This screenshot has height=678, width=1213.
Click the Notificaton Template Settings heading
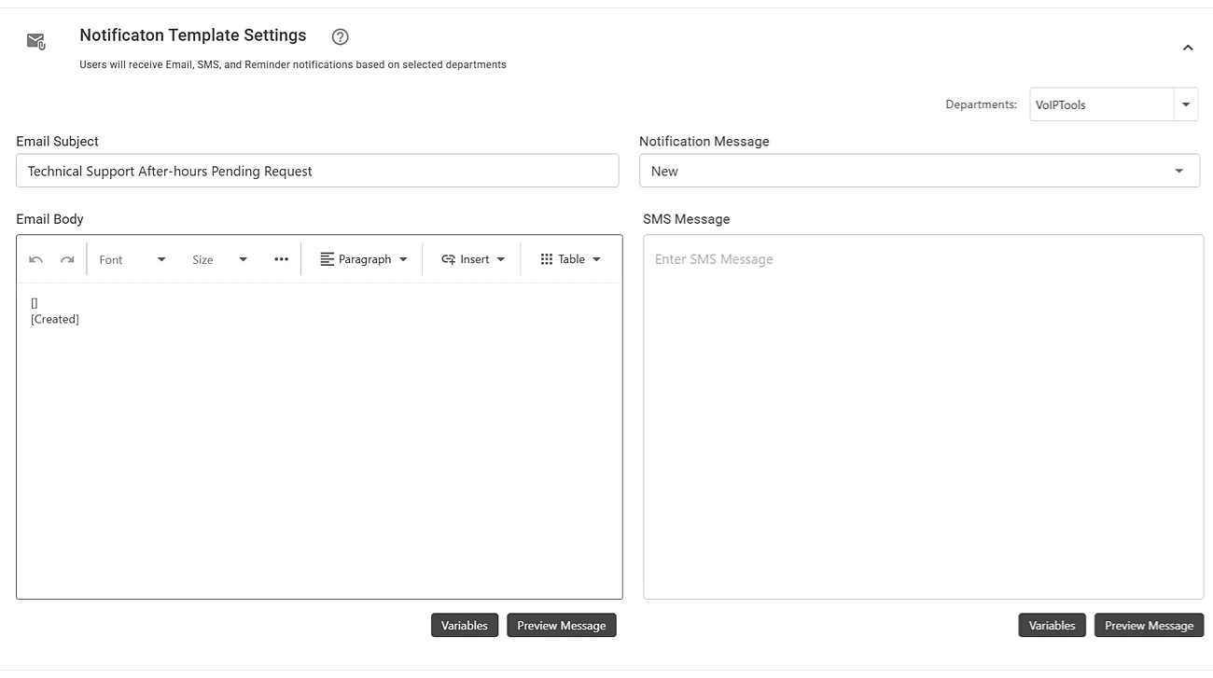pyautogui.click(x=193, y=35)
